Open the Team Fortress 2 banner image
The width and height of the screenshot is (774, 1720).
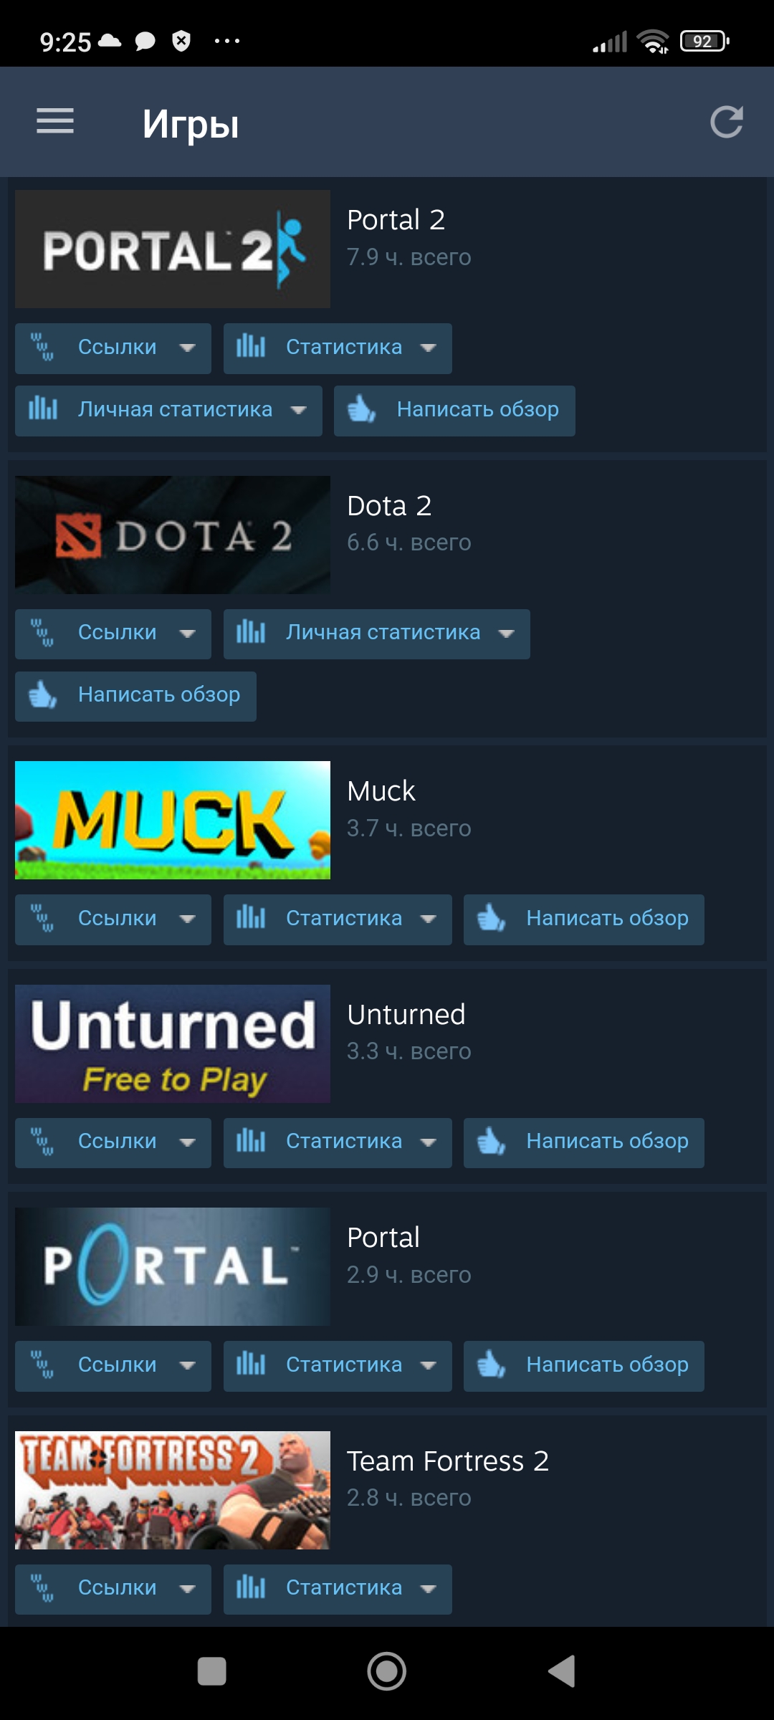pyautogui.click(x=173, y=1490)
